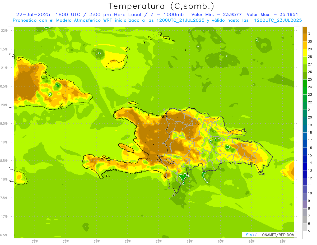Click longitude axis label '71W'
This screenshot has width=317, height=245.
point(189,242)
